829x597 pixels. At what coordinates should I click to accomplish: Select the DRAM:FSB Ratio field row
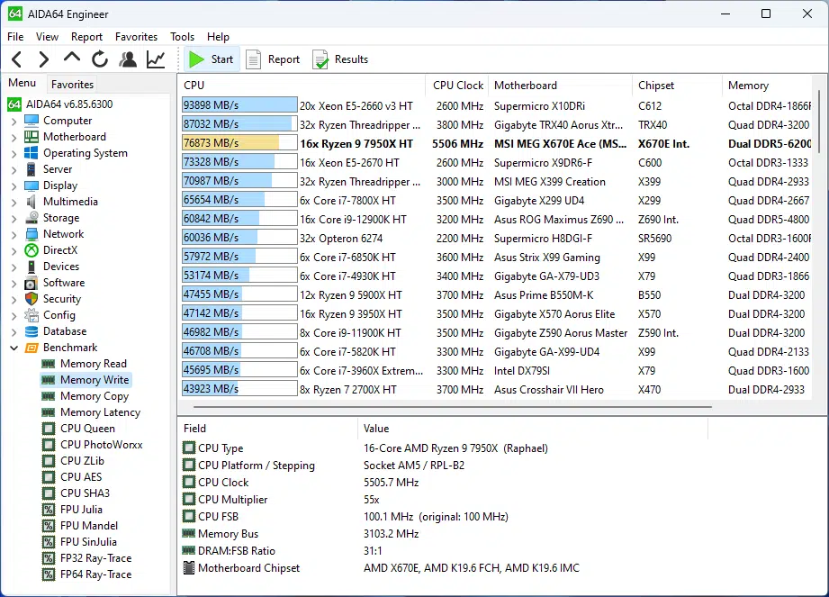pos(444,551)
